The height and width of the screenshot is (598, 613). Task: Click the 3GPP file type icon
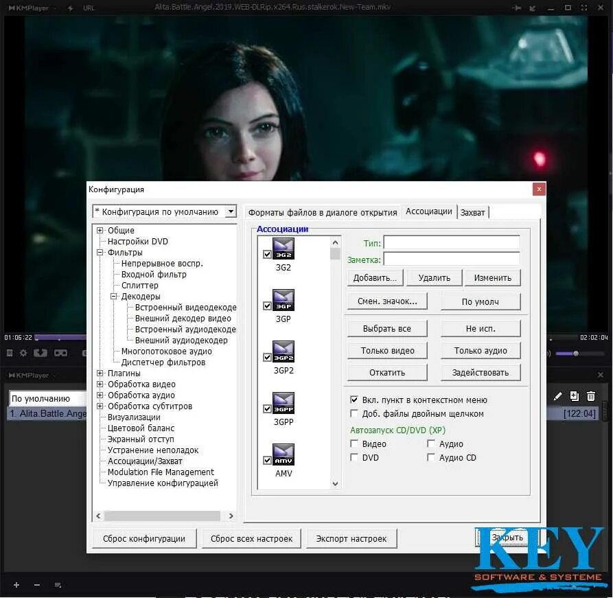coord(283,403)
